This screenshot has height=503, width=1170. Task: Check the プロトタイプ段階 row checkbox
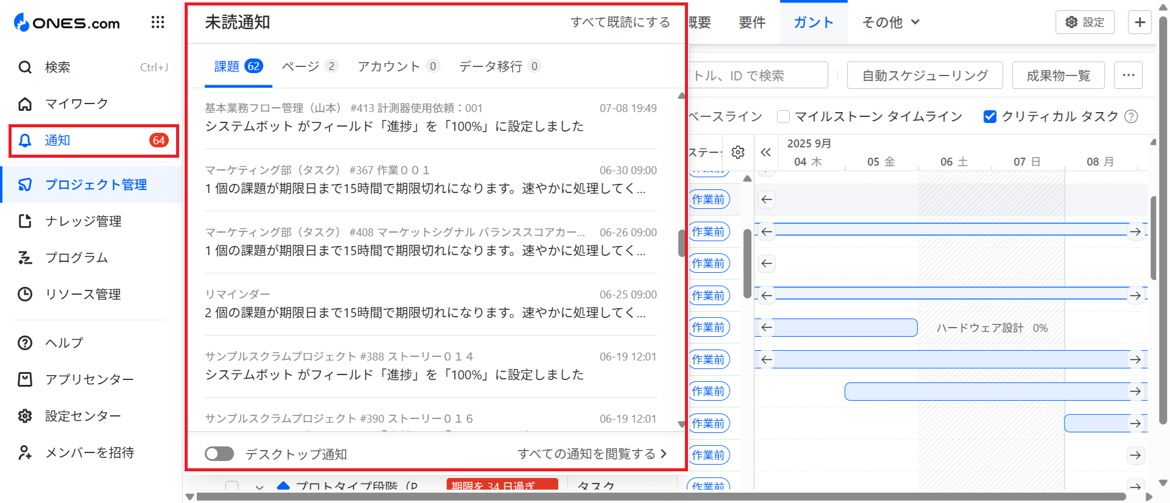click(x=232, y=486)
